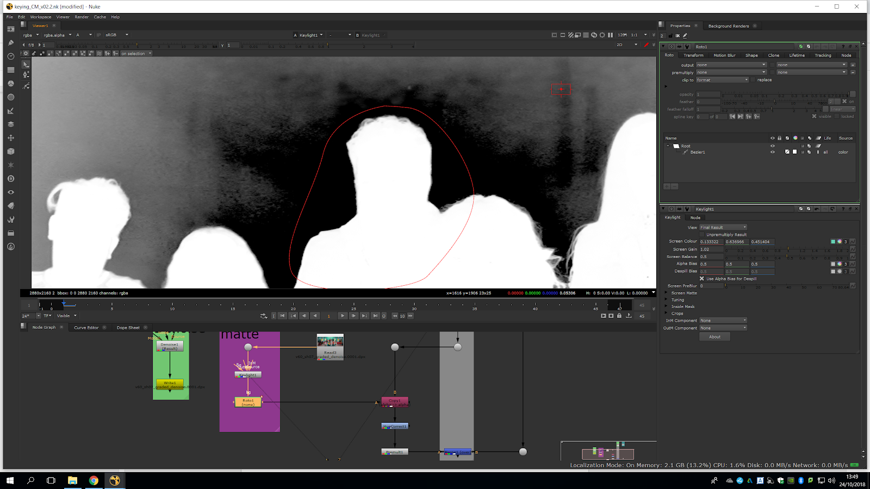Open the Transform nodes toolbar menu
Screen dimensions: 870x489
[10, 138]
